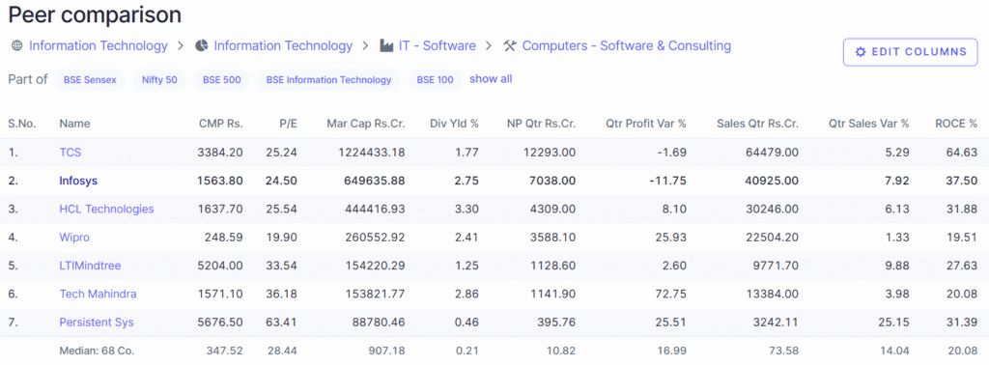The image size is (989, 365).
Task: Click the gear icon in Edit Columns
Action: [x=861, y=52]
